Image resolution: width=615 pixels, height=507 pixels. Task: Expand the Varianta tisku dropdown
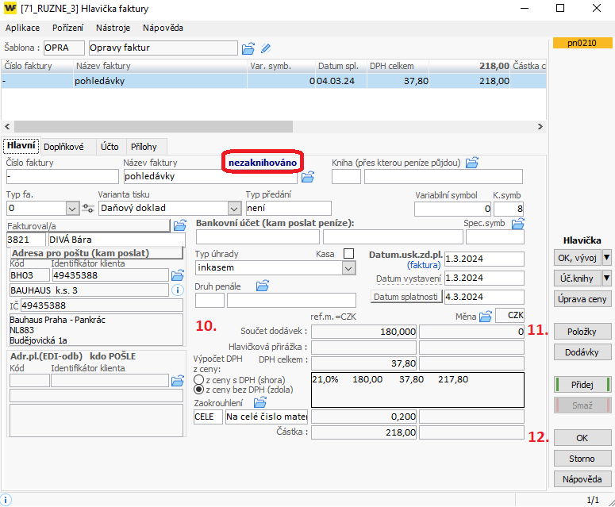(233, 209)
